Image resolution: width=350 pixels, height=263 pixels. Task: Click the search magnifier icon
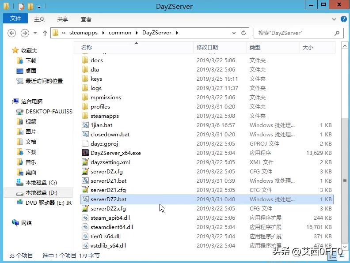tap(337, 33)
